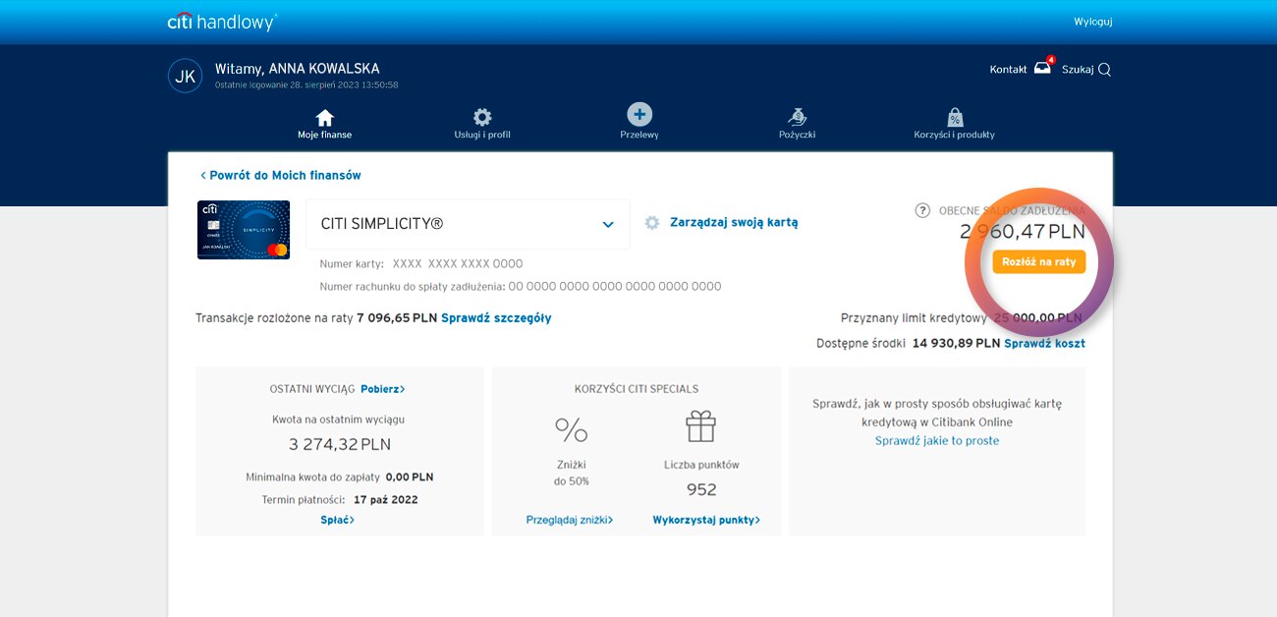Open the JK user avatar
Viewport: 1277px width, 617px height.
pos(185,76)
